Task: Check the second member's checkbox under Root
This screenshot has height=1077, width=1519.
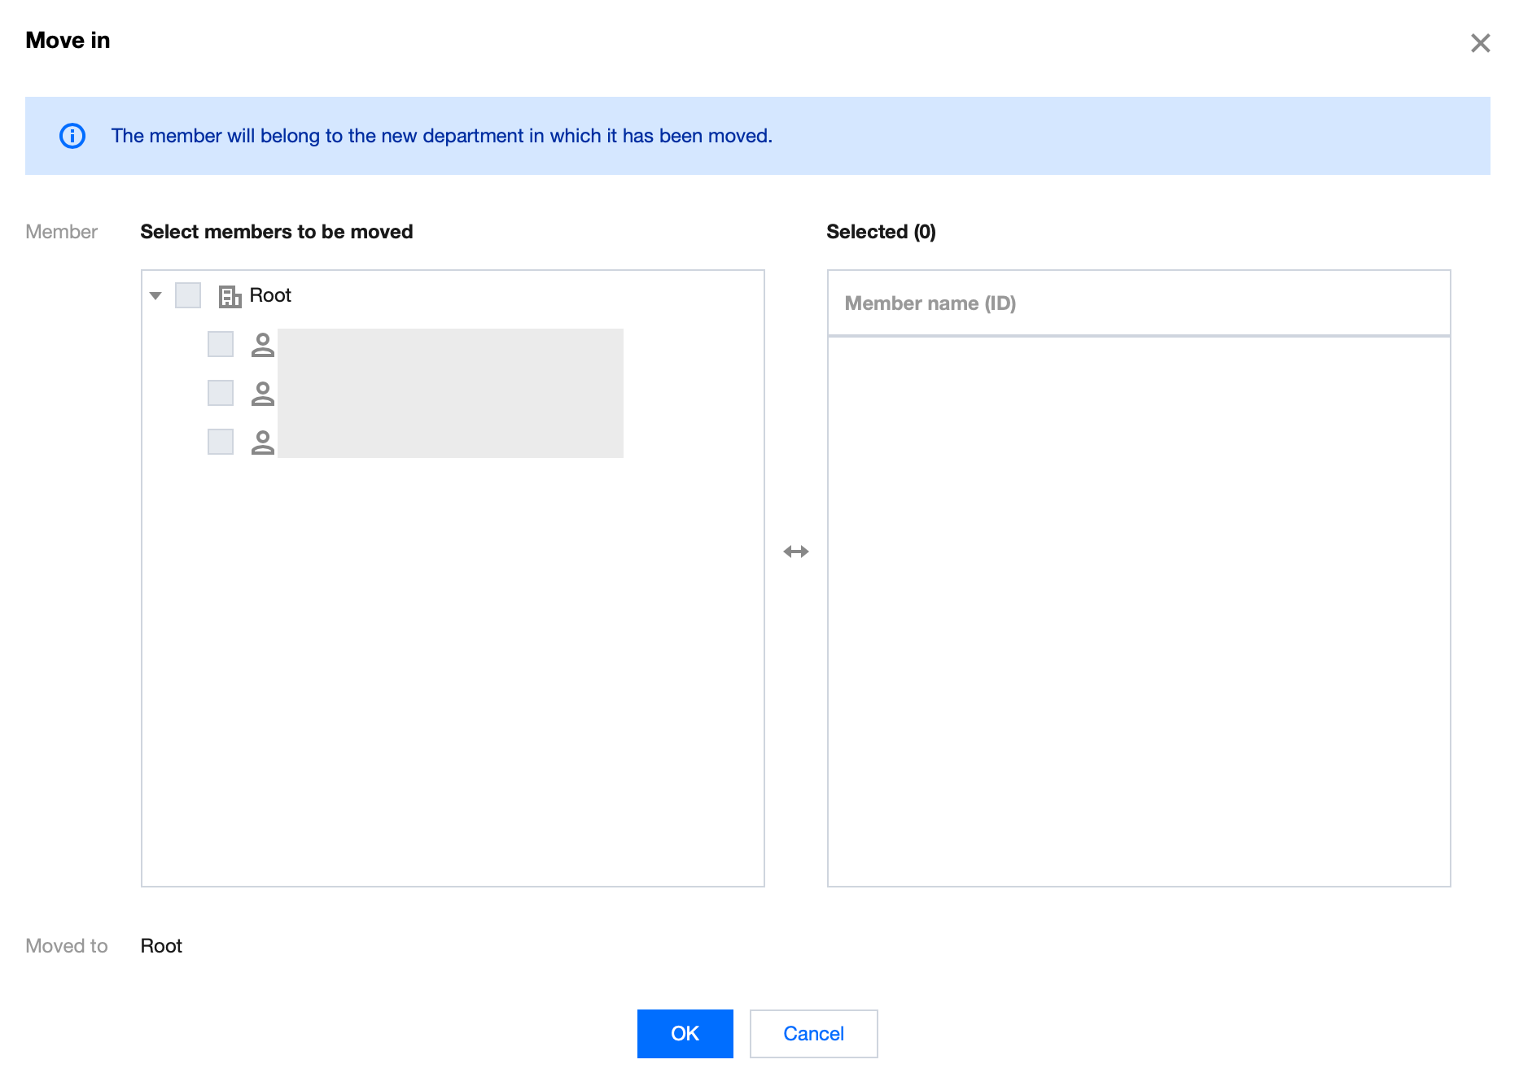Action: [221, 393]
